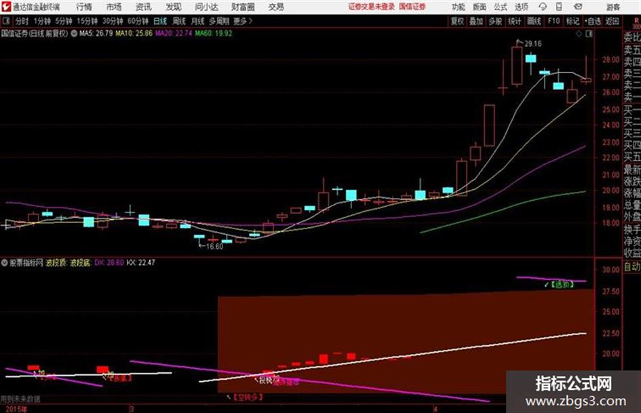Open the MA indicator settings round icon

tap(74, 33)
